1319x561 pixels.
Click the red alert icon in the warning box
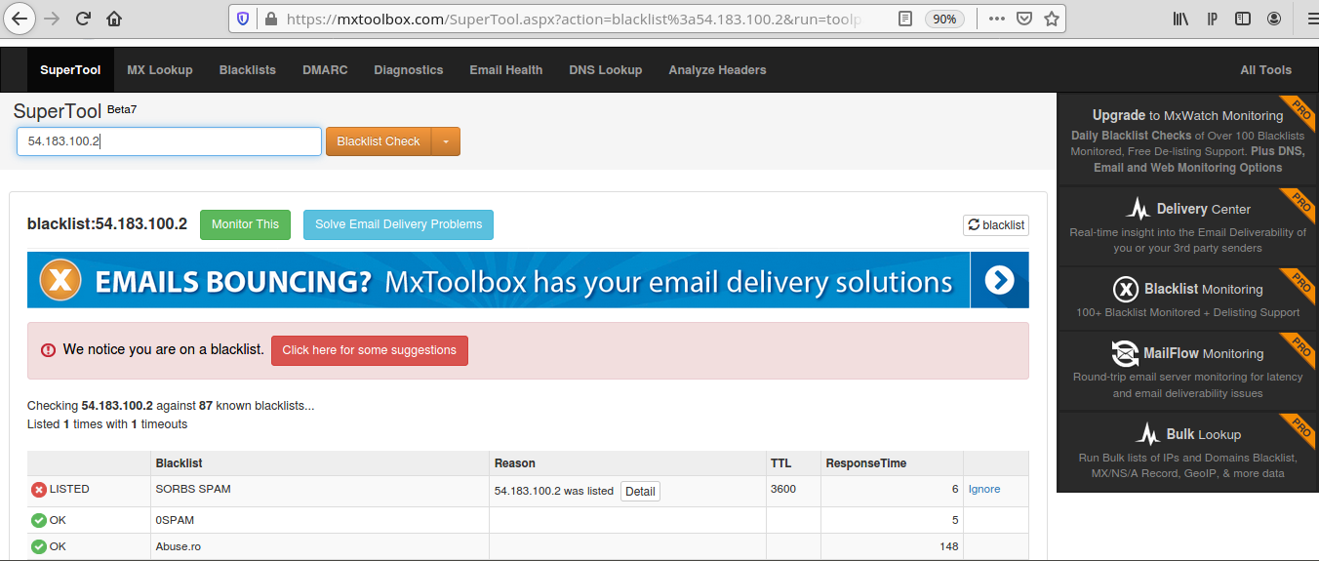(48, 350)
